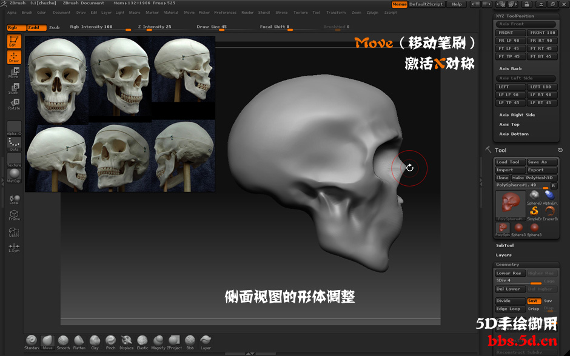Screen dimensions: 570x356
Task: Open the Document menu
Action: (x=61, y=12)
